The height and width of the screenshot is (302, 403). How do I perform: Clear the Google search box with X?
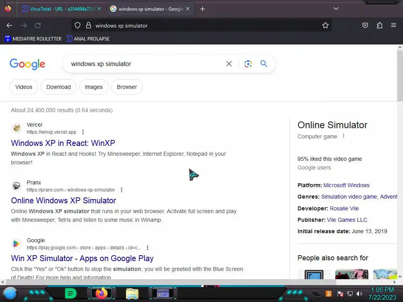[229, 64]
